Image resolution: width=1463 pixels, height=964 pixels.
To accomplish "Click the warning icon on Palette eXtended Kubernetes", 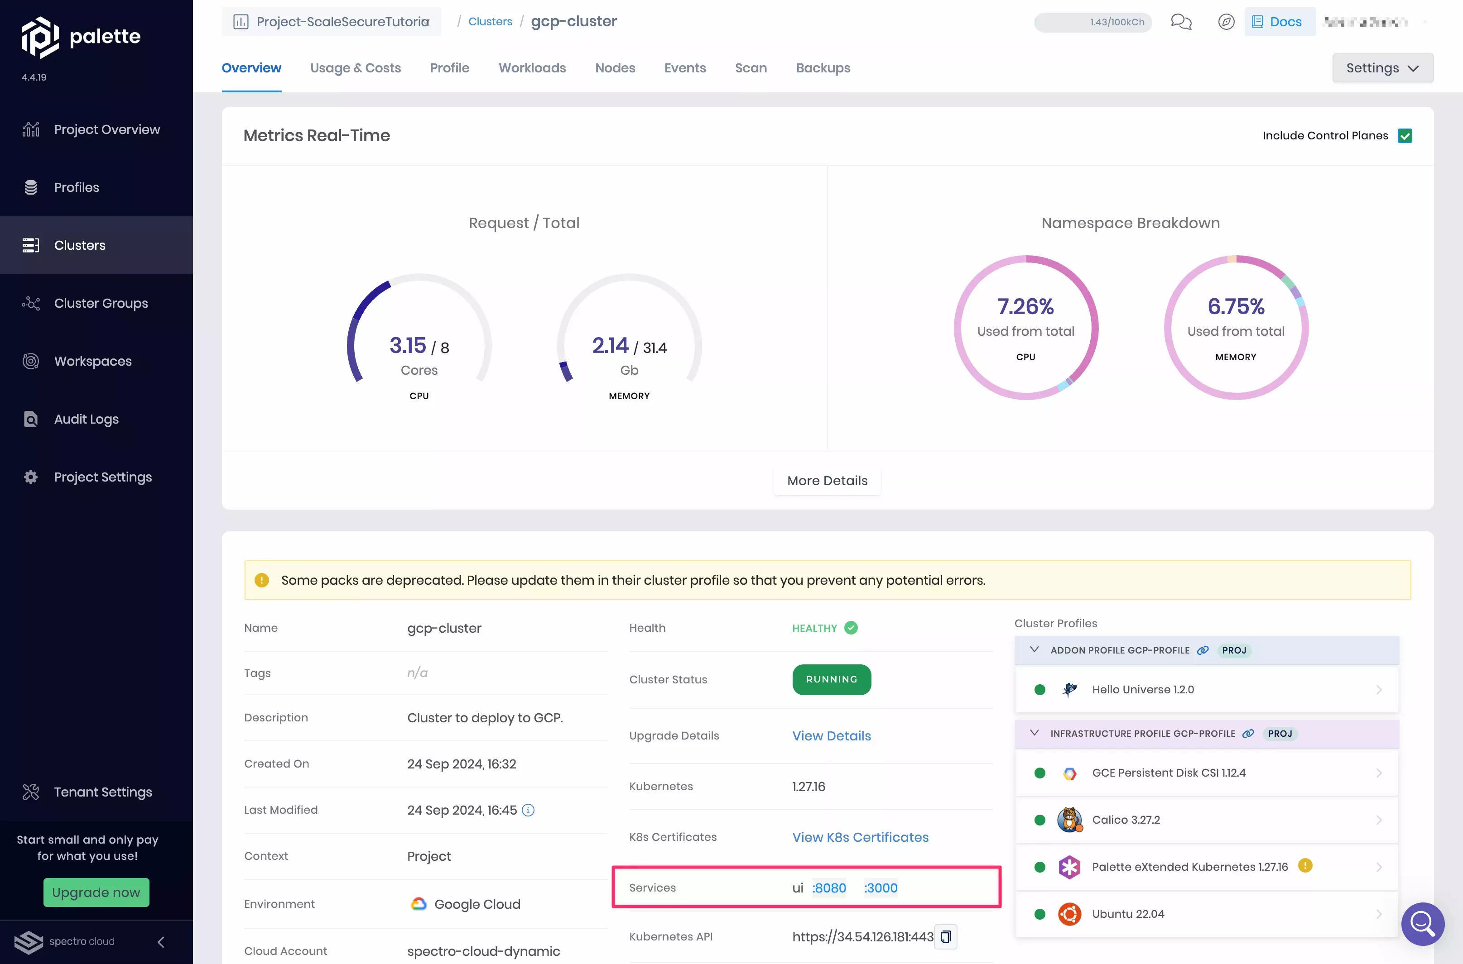I will coord(1306,866).
